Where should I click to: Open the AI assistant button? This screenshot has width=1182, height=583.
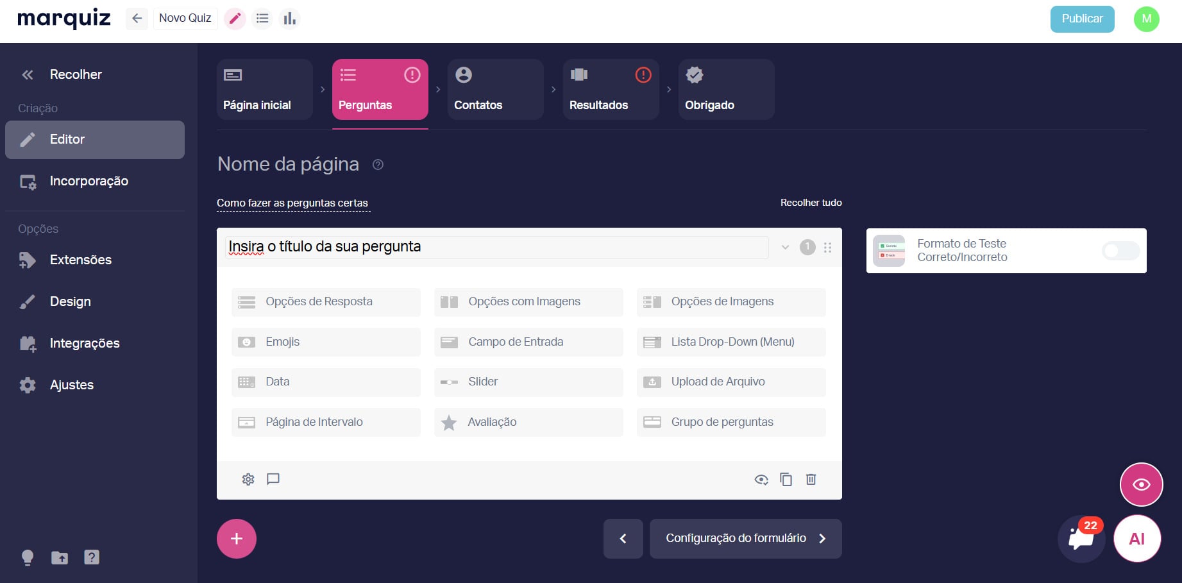[x=1137, y=539]
